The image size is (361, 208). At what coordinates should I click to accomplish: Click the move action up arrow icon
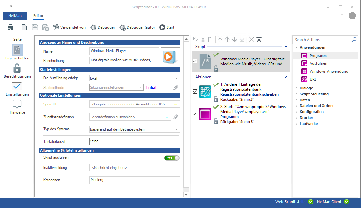pos(227,39)
